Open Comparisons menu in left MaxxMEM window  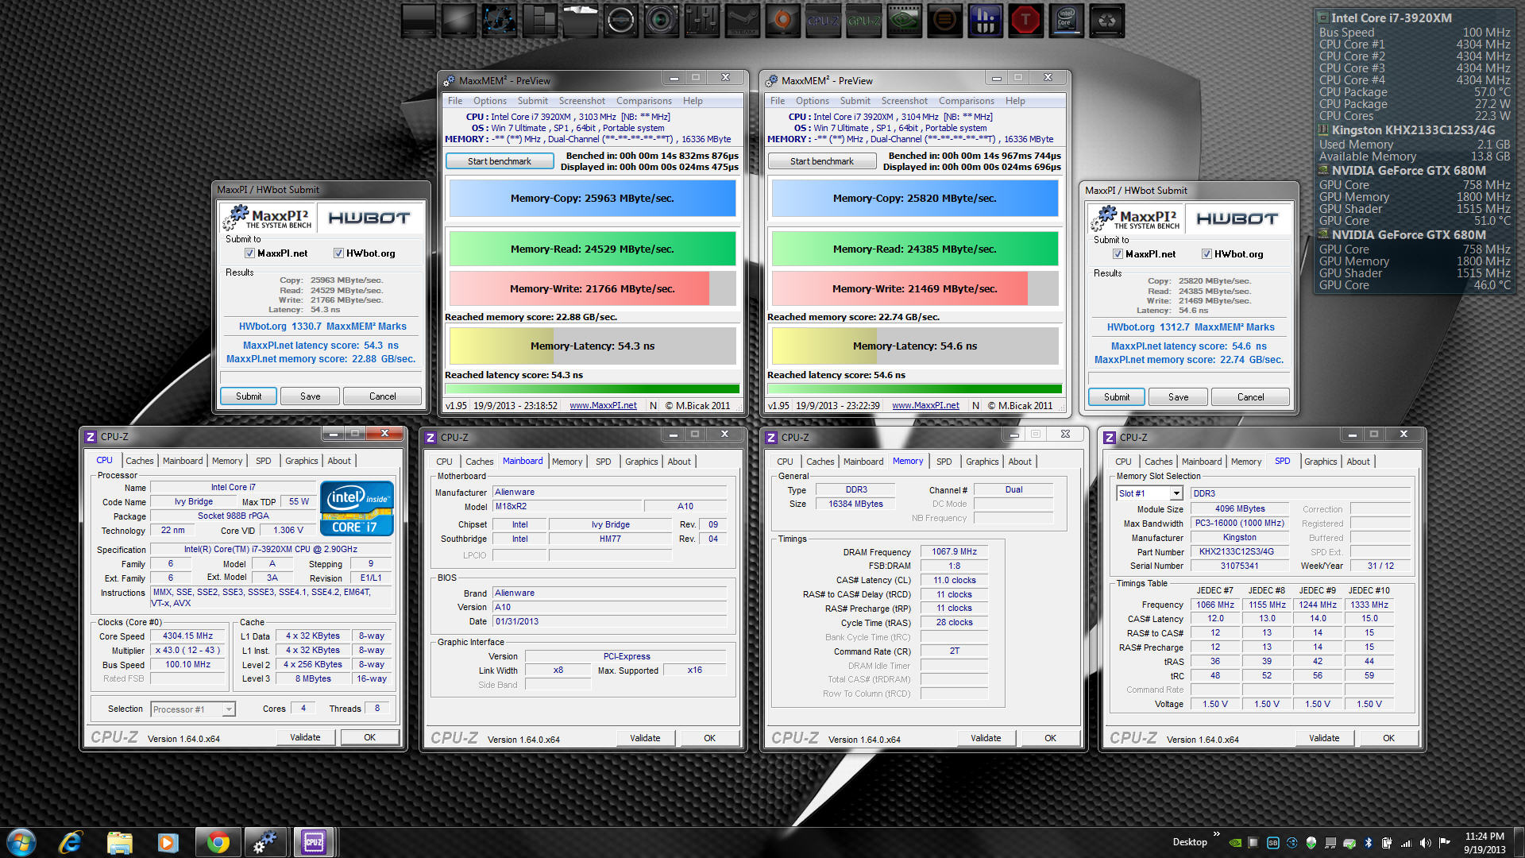coord(643,101)
